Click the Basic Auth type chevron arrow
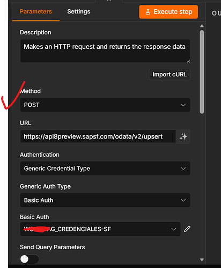Image resolution: width=221 pixels, height=268 pixels. click(183, 200)
